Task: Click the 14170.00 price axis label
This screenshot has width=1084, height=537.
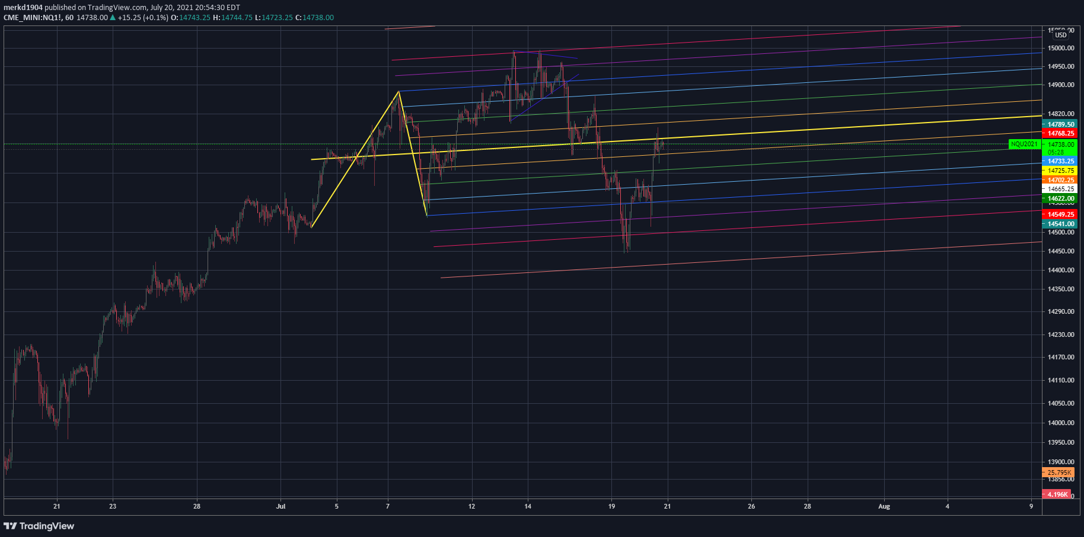Action: click(1061, 357)
